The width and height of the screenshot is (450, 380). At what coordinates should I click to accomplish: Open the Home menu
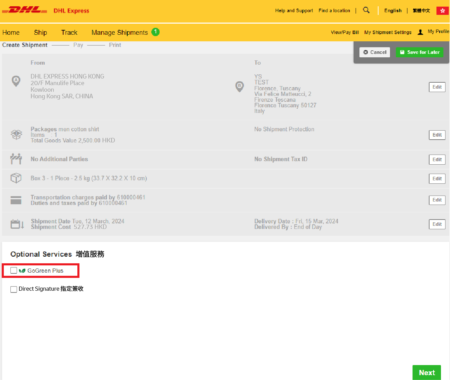coord(11,33)
